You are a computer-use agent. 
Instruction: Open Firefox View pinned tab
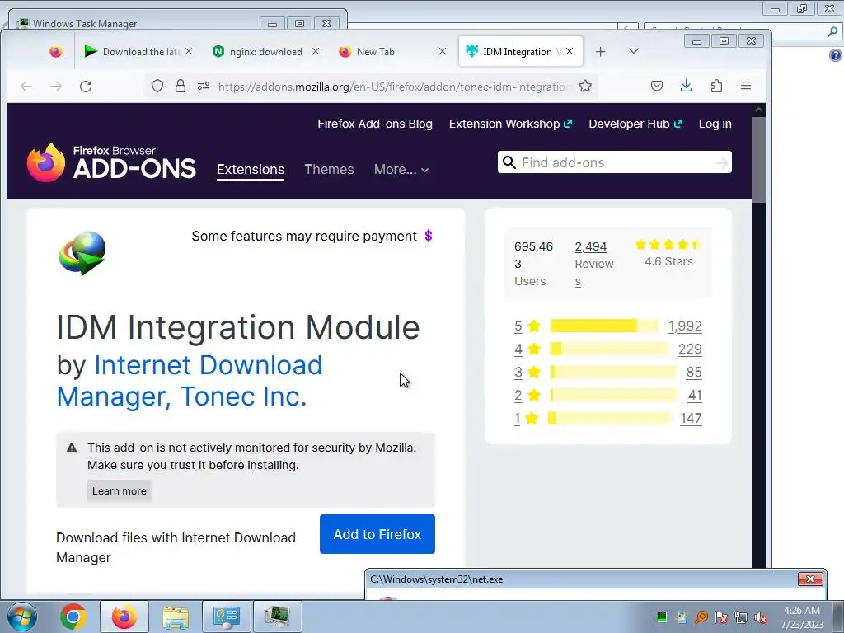click(x=56, y=52)
